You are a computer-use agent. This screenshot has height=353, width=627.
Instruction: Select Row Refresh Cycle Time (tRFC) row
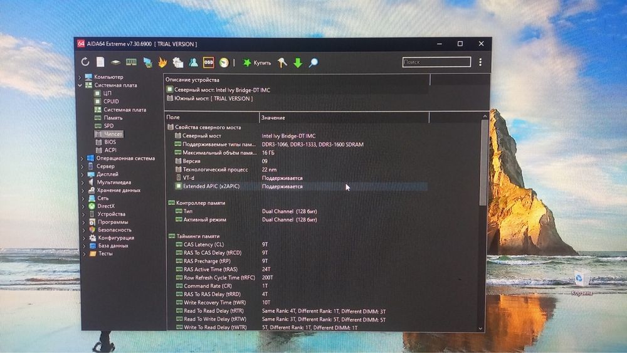coord(302,277)
